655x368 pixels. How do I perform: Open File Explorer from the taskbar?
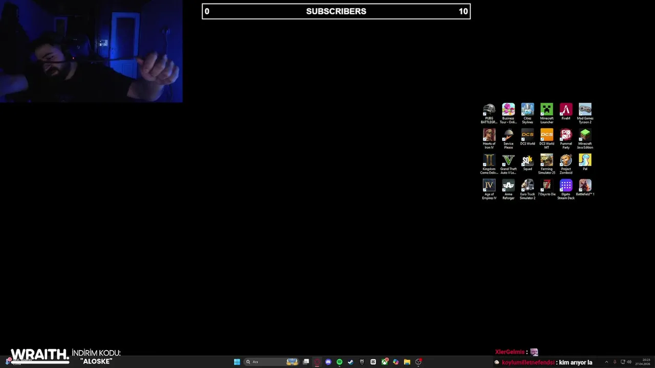tap(407, 362)
